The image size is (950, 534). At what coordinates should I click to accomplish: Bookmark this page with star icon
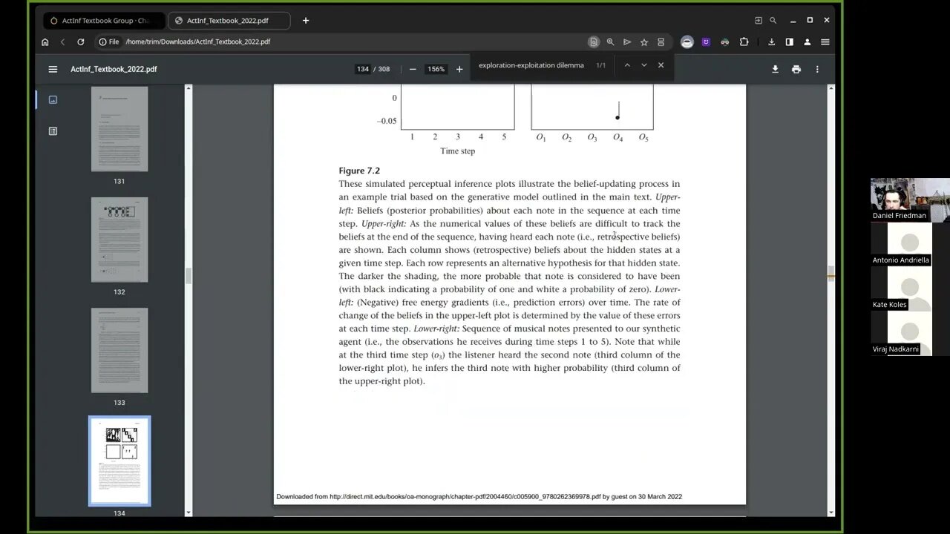644,42
